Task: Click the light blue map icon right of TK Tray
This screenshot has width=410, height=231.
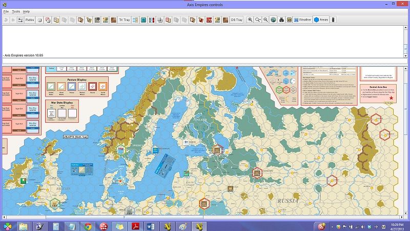Action: [135, 20]
